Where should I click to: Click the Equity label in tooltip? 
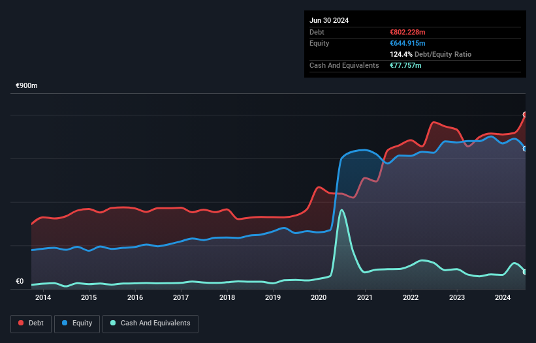(x=319, y=43)
